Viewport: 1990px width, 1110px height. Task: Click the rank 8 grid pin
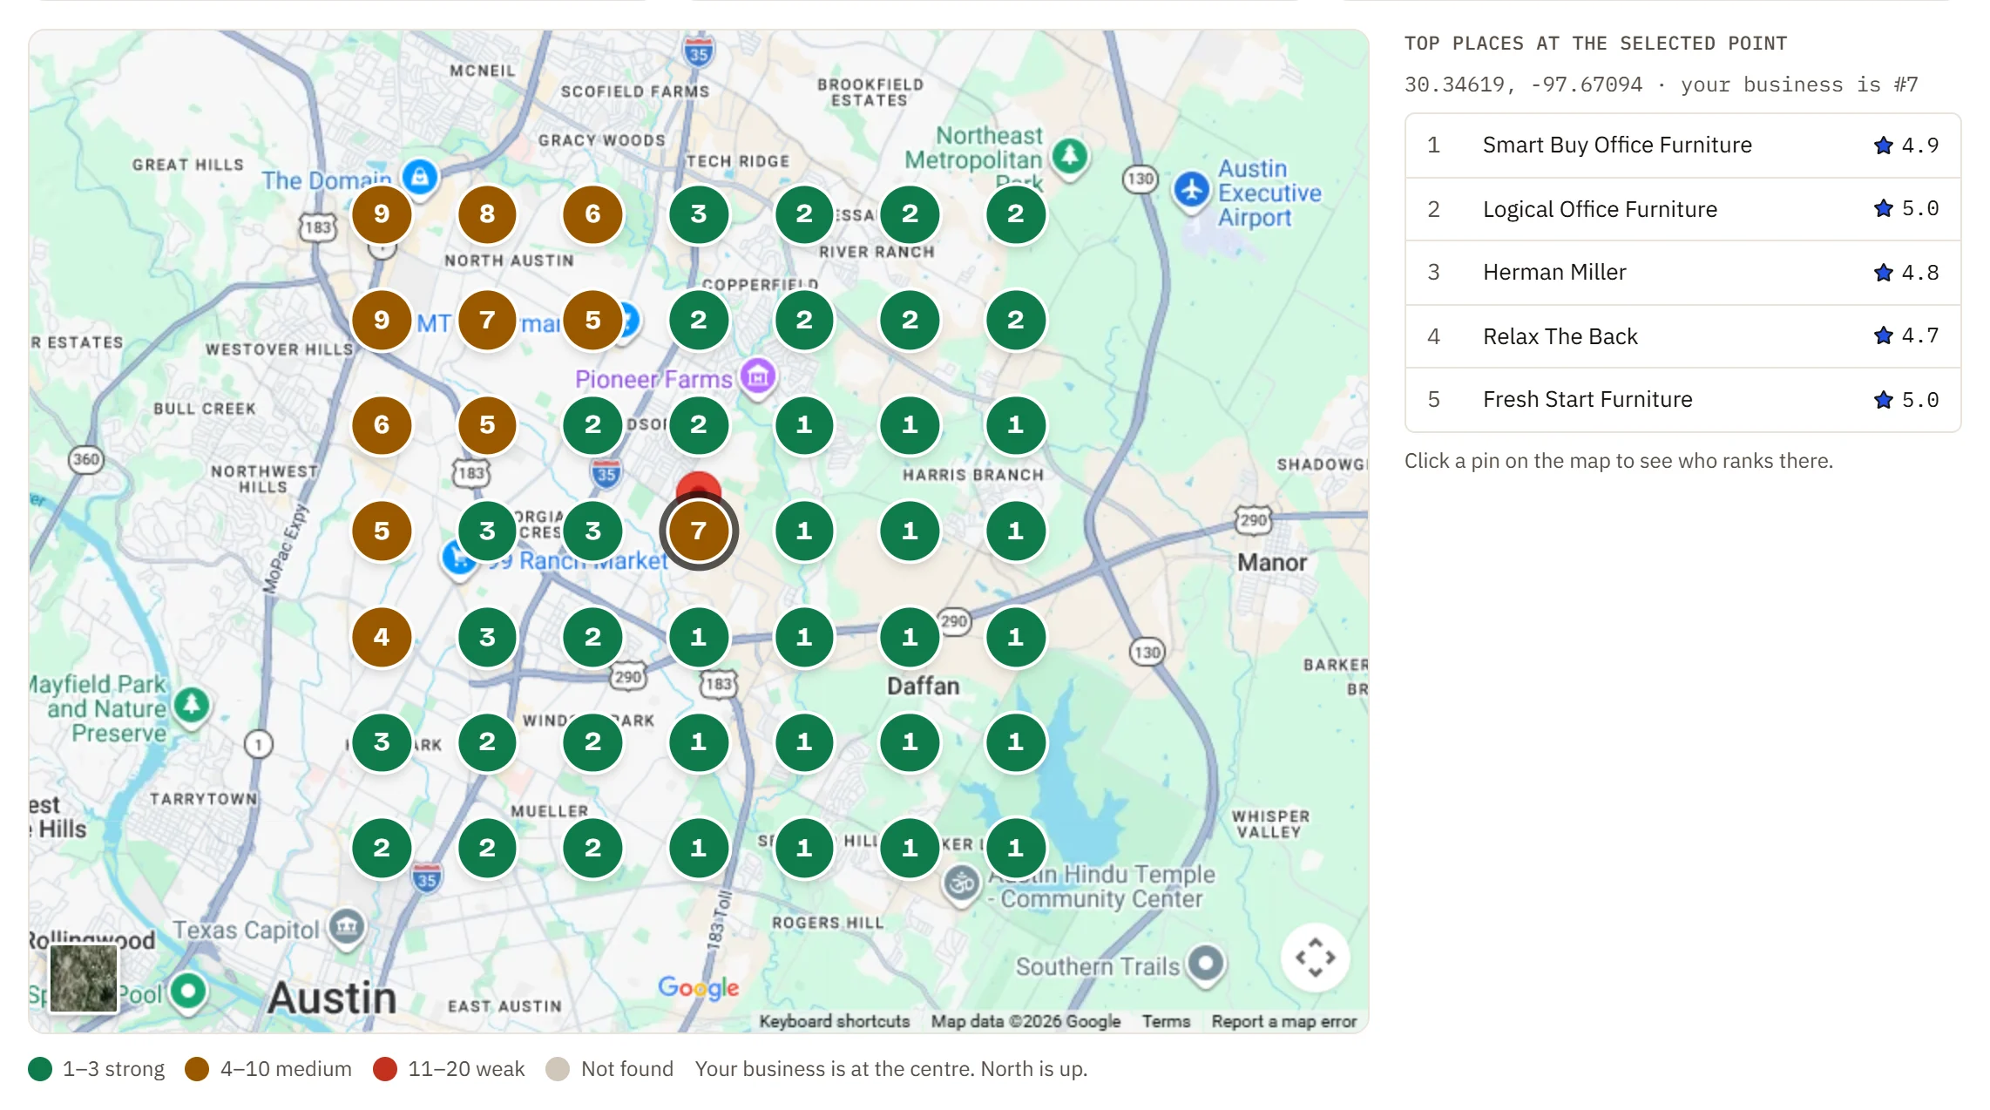[x=487, y=213]
